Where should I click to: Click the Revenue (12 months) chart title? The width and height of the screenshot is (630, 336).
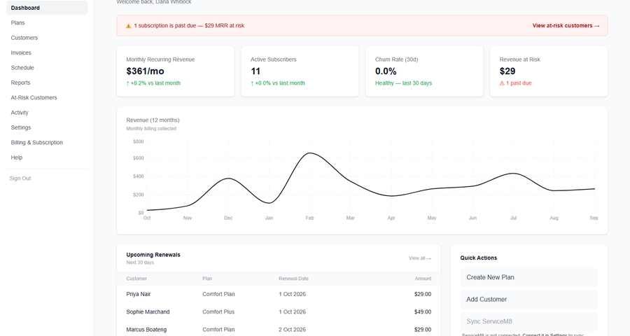tap(153, 120)
